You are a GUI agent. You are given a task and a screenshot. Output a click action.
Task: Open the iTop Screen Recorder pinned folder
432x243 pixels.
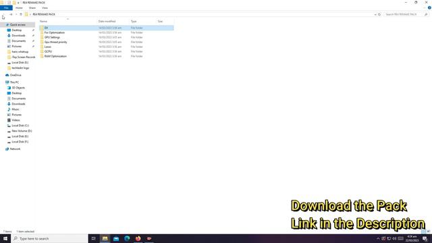click(23, 57)
